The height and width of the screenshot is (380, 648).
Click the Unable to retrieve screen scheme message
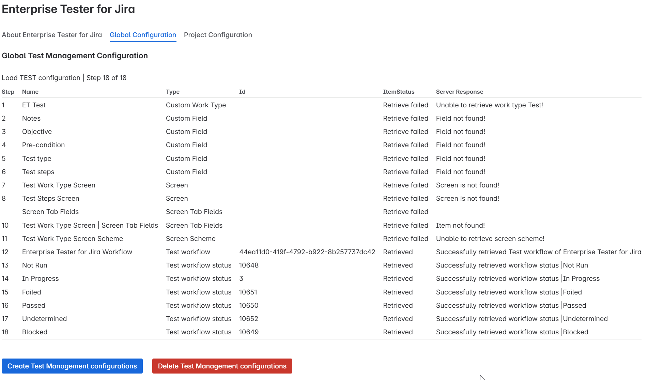tap(490, 239)
